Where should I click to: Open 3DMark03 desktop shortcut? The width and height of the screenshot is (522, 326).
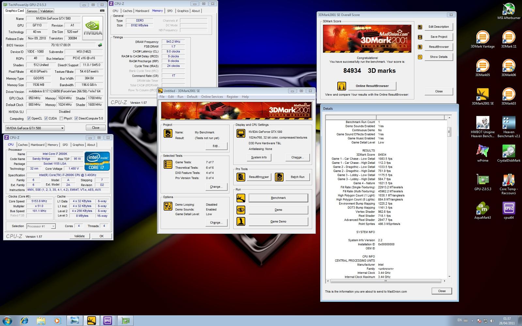(x=509, y=96)
